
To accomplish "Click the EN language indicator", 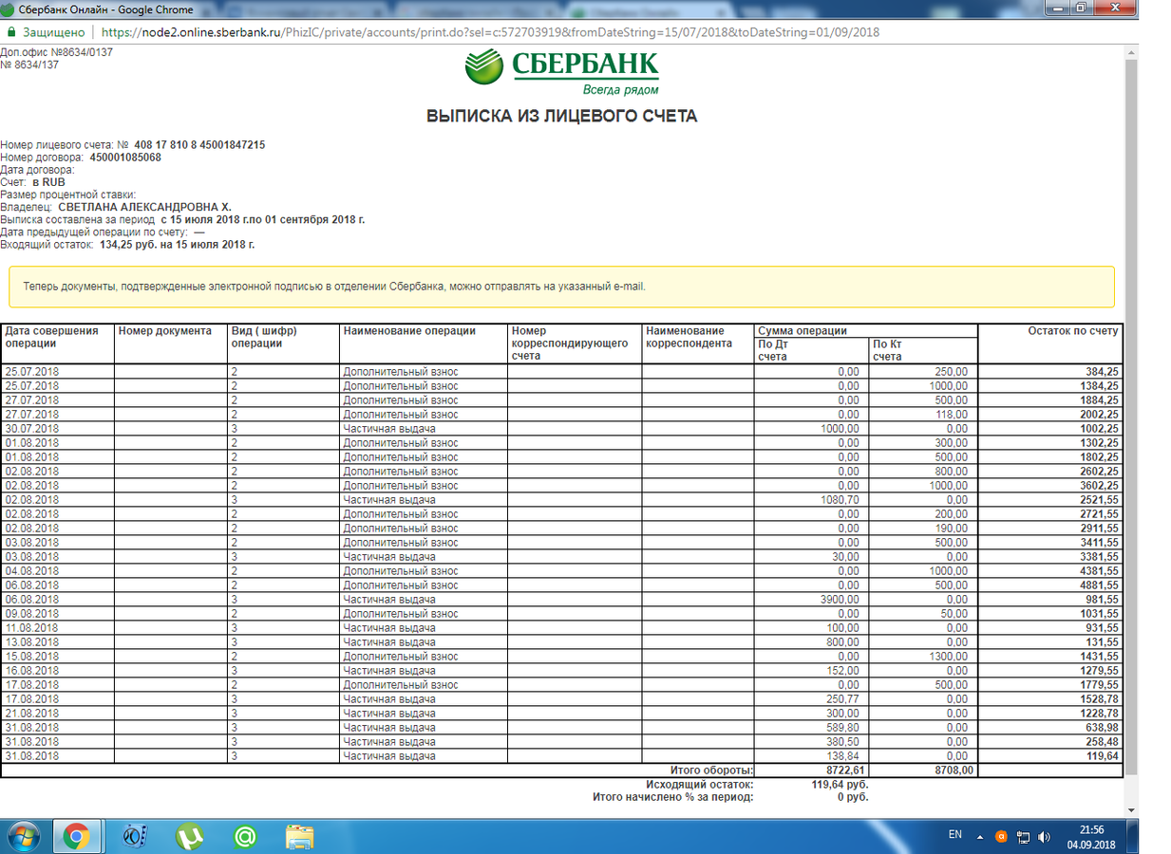I will [x=955, y=835].
